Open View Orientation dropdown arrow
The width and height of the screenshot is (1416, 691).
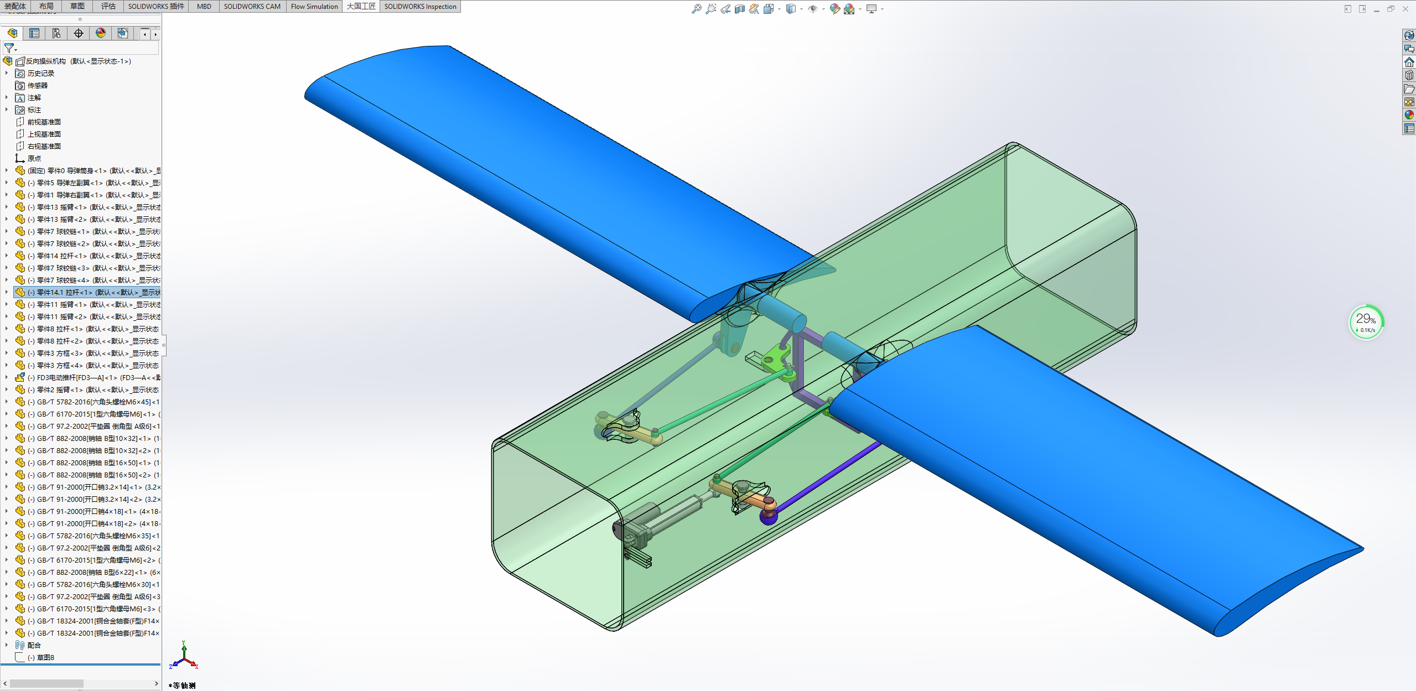point(779,9)
